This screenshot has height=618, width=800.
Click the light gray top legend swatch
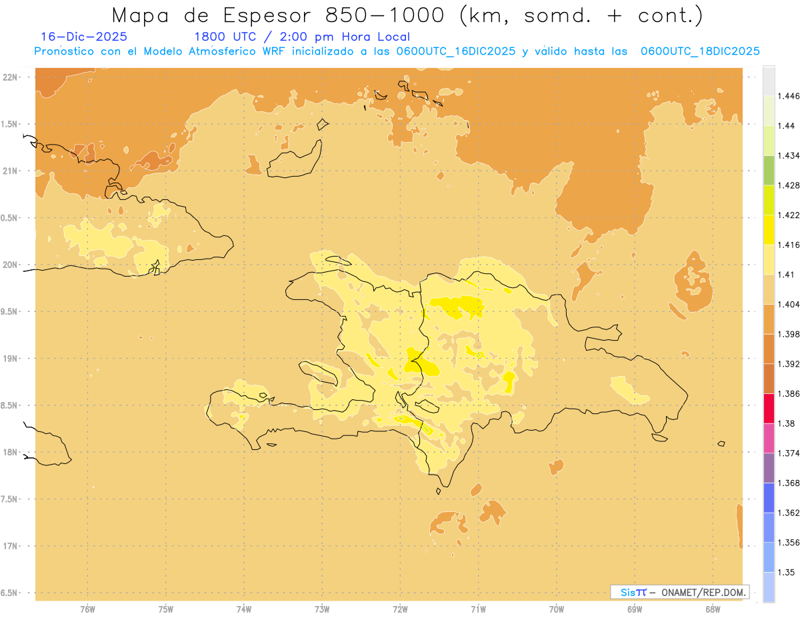(769, 81)
